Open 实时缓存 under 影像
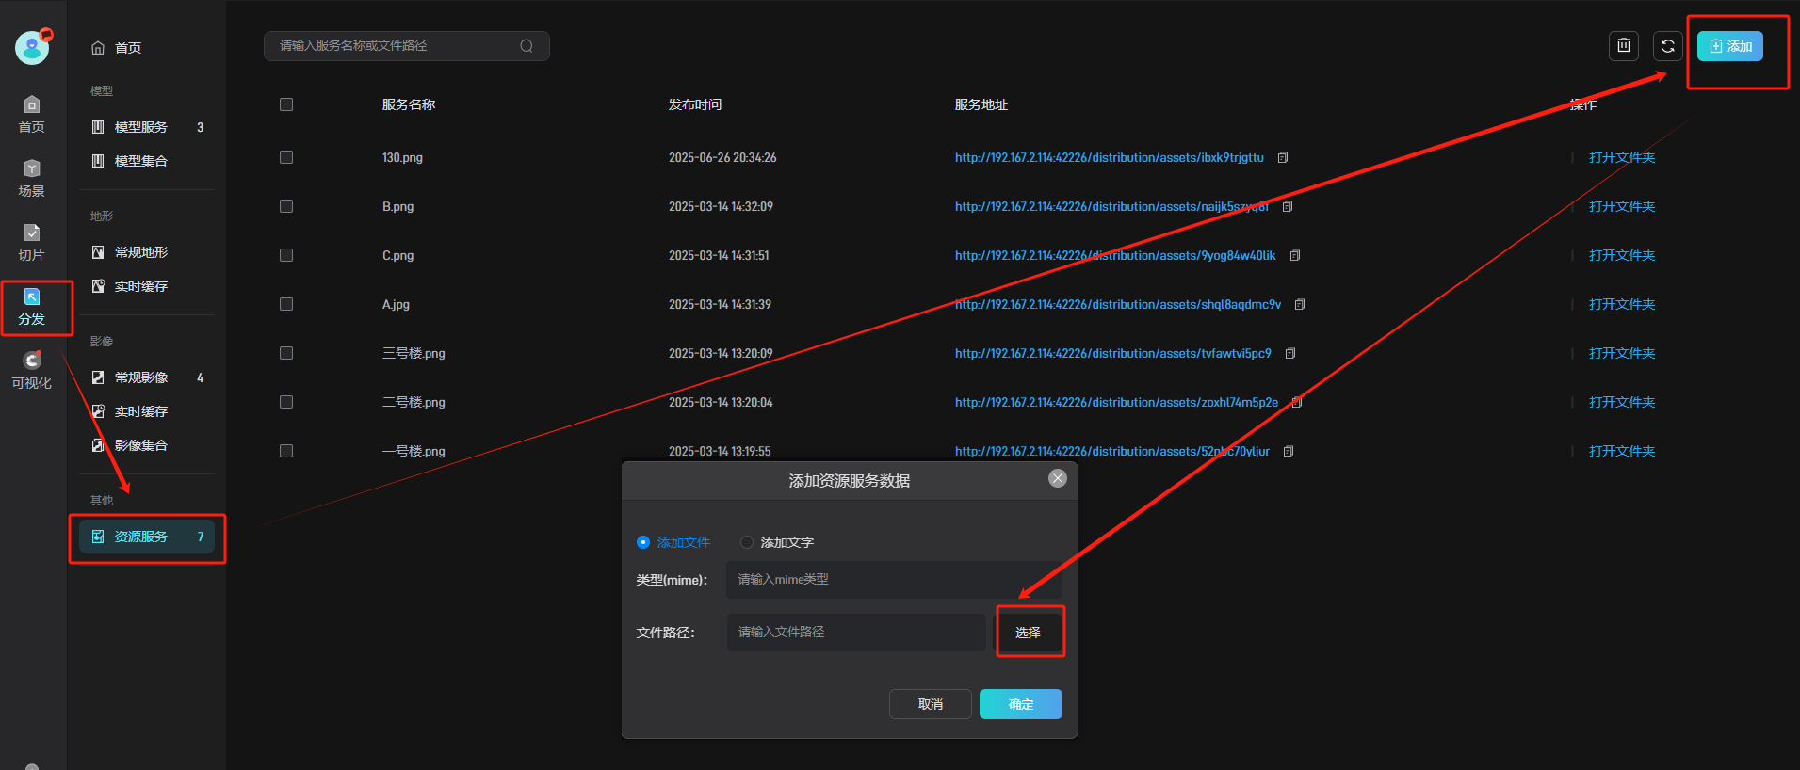This screenshot has height=770, width=1800. [147, 411]
